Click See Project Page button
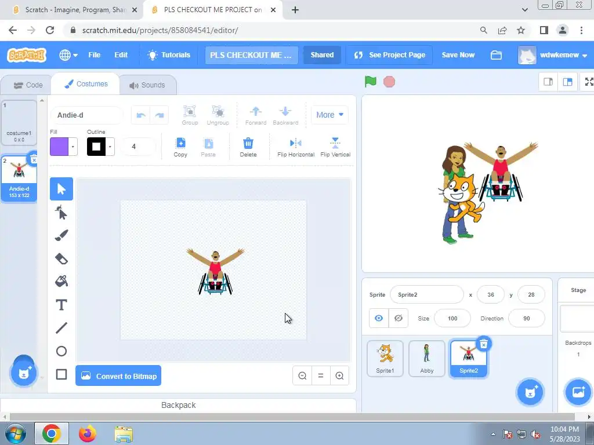Screen dimensions: 594x445 click(389, 55)
